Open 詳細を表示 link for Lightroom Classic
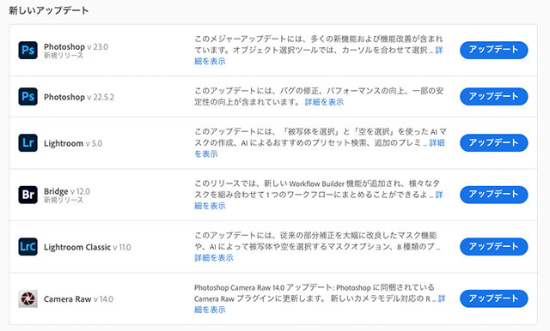The height and width of the screenshot is (331, 550). 214,258
